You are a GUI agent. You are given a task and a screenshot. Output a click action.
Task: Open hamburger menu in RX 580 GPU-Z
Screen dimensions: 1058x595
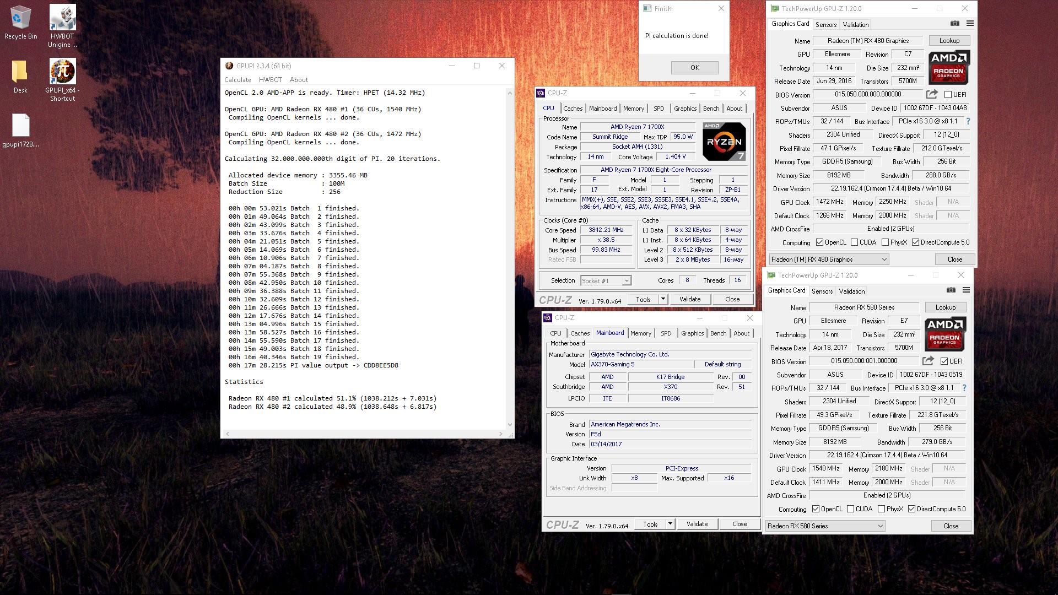[x=966, y=290]
